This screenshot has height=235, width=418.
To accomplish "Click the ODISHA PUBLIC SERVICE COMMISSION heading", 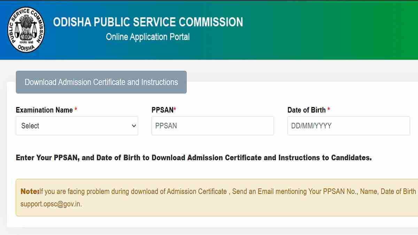I will [x=148, y=22].
